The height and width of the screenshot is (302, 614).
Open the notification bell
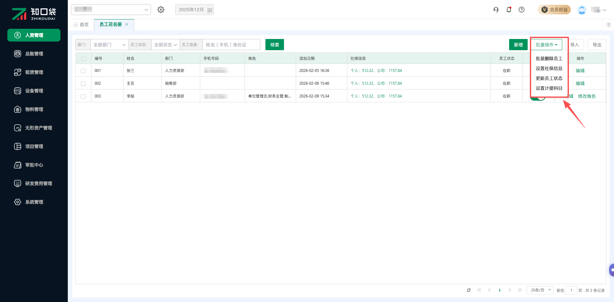[509, 10]
